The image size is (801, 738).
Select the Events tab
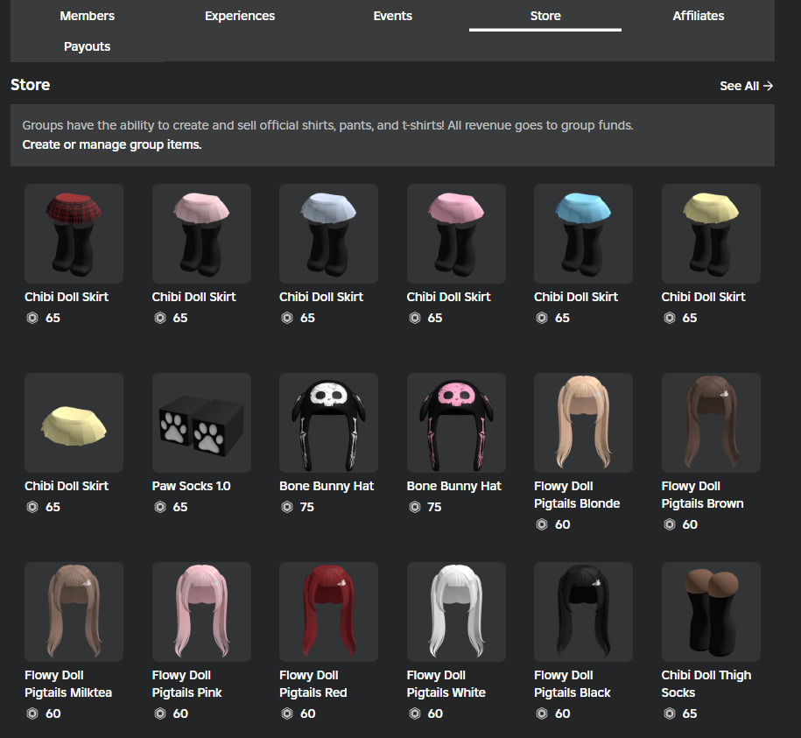(392, 15)
